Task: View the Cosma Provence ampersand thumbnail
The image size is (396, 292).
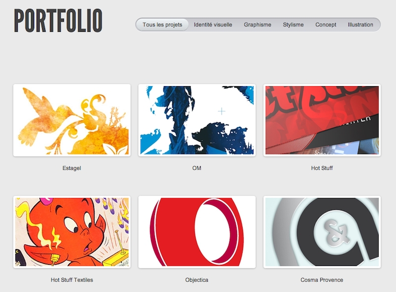Action: 322,232
